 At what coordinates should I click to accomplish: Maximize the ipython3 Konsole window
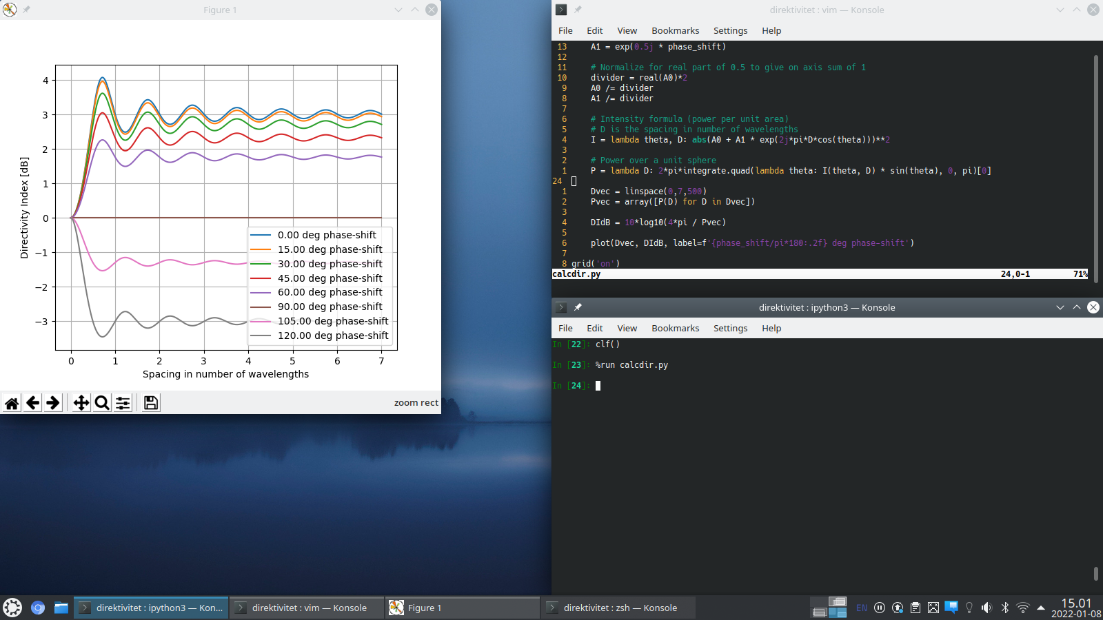pyautogui.click(x=1077, y=307)
